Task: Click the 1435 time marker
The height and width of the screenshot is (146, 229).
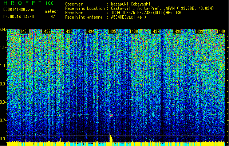Action: click(x=112, y=31)
